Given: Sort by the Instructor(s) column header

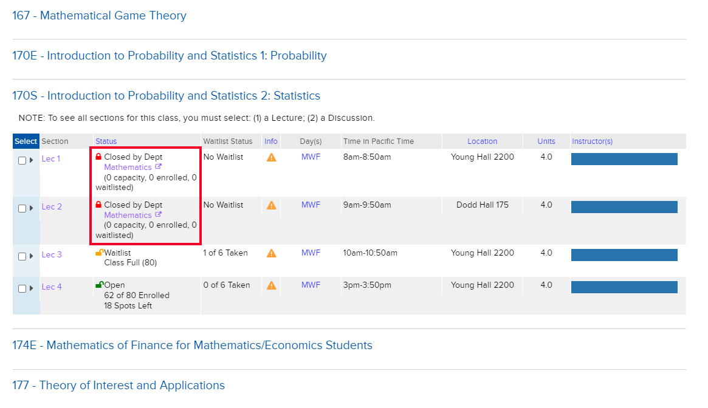Looking at the screenshot, I should [x=593, y=141].
